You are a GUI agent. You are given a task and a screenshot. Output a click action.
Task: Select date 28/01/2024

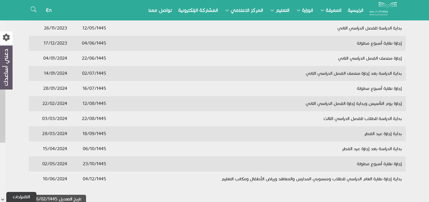55,88
